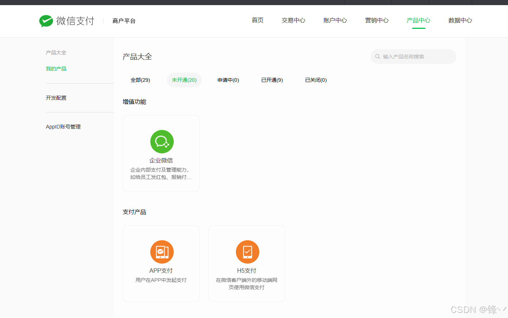This screenshot has width=508, height=318.
Task: Click 产品大全 in the sidebar
Action: (56, 53)
